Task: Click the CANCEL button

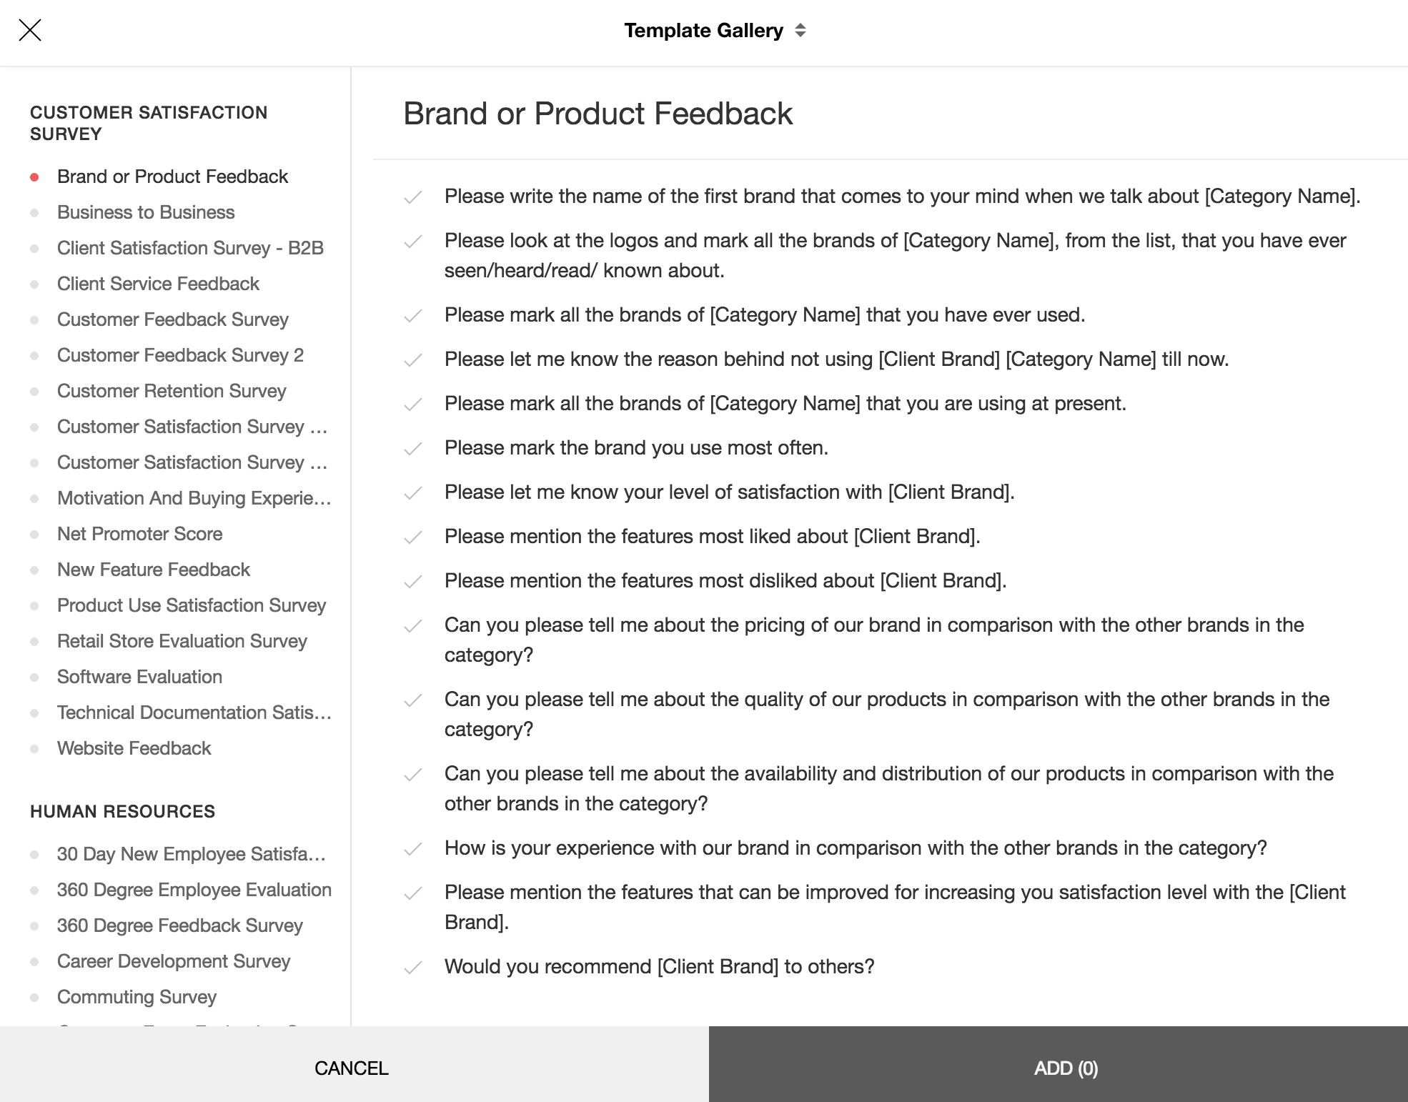Action: click(x=352, y=1068)
